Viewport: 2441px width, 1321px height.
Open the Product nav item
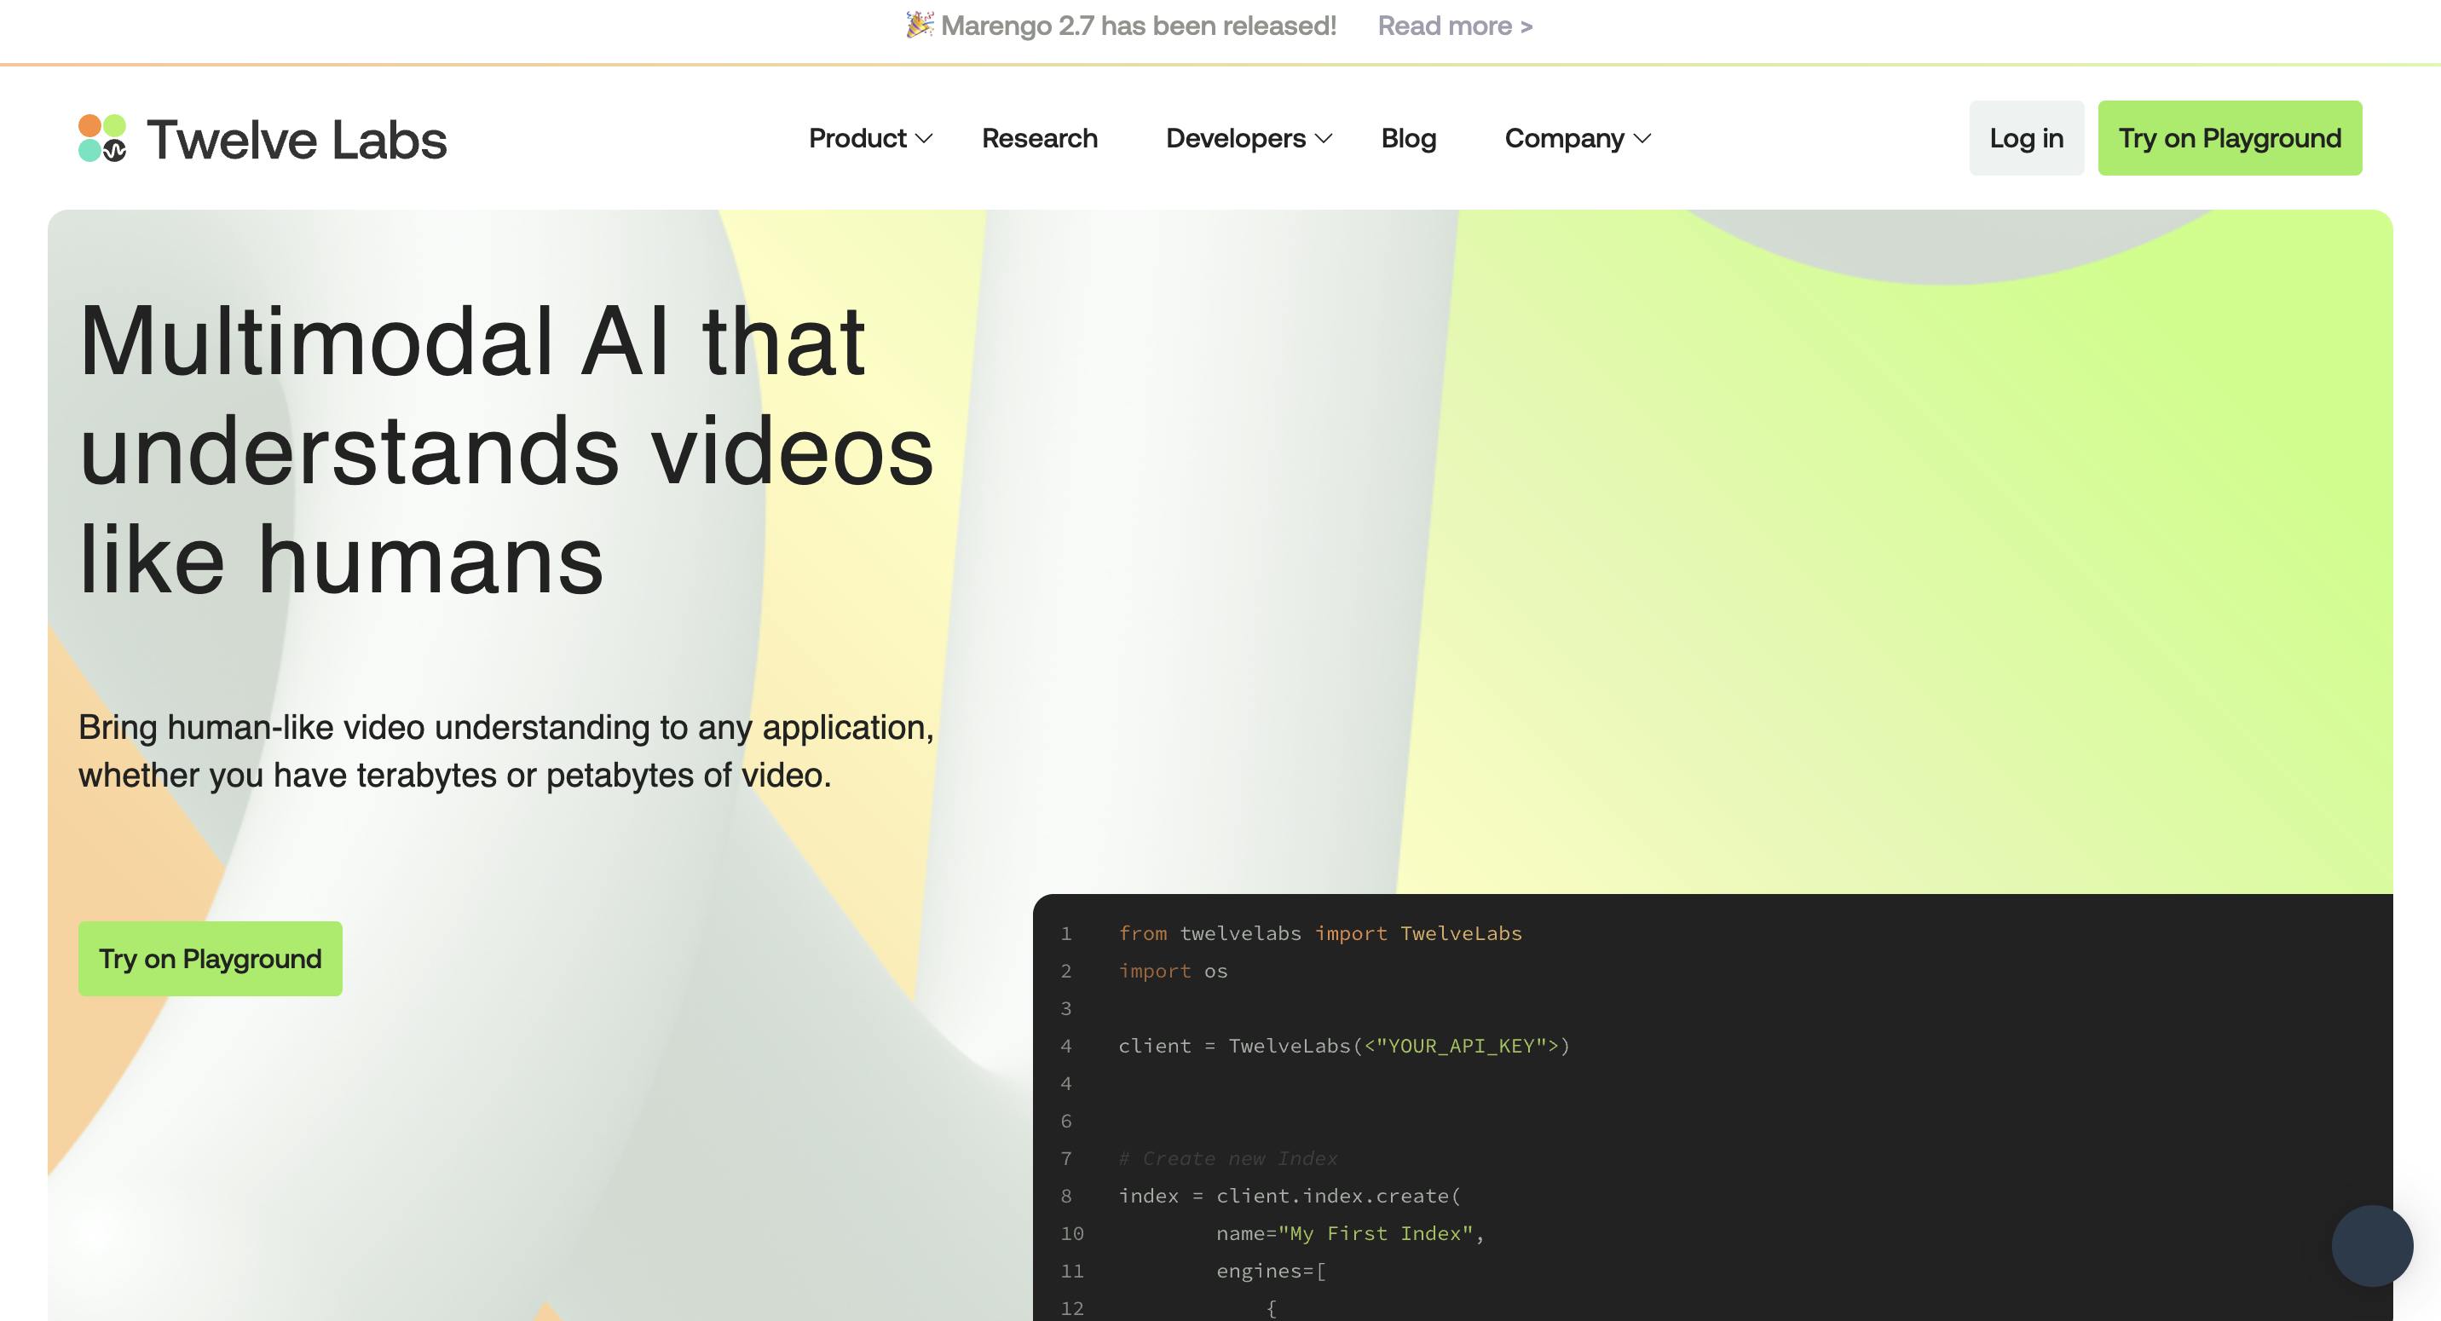(x=857, y=138)
